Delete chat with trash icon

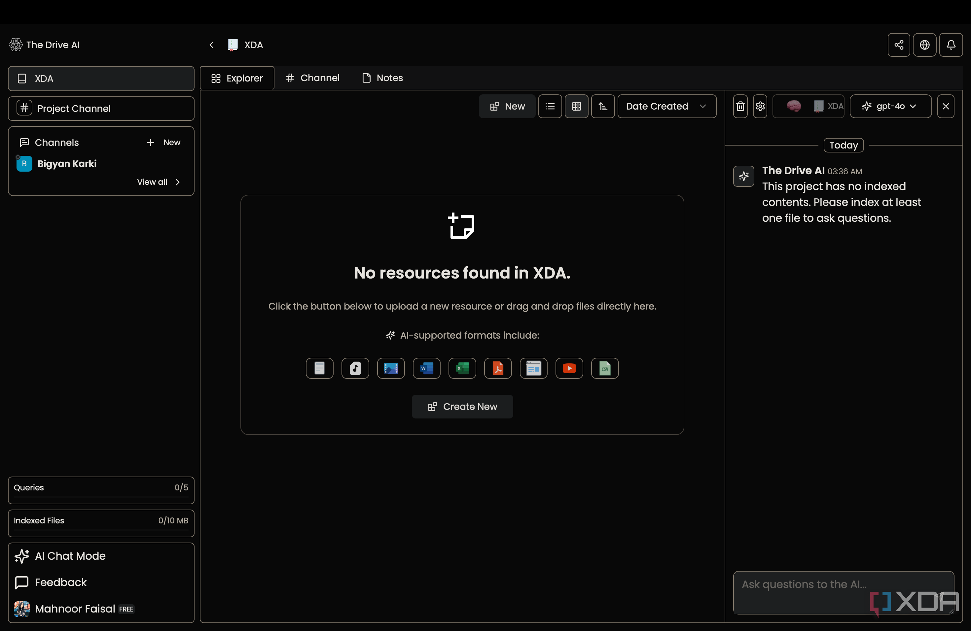740,106
